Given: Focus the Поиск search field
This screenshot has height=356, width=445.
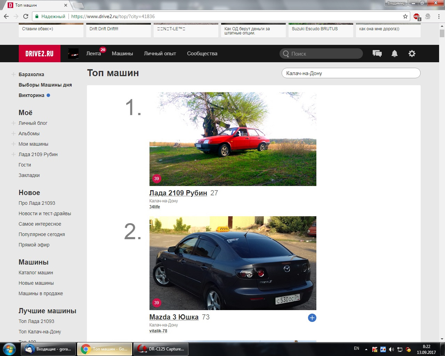Looking at the screenshot, I should (x=321, y=54).
